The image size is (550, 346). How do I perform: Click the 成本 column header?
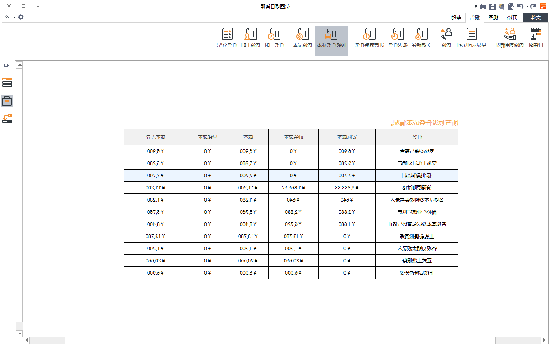[248, 137]
